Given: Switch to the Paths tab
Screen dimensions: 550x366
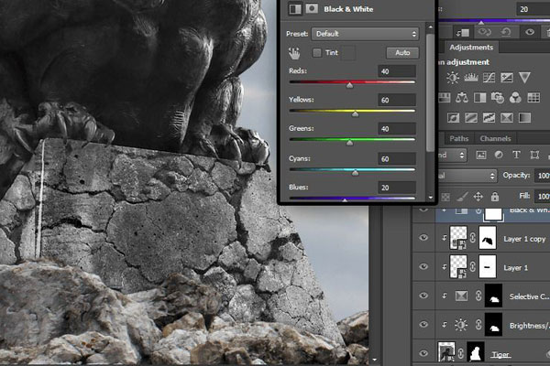Looking at the screenshot, I should click(x=459, y=139).
